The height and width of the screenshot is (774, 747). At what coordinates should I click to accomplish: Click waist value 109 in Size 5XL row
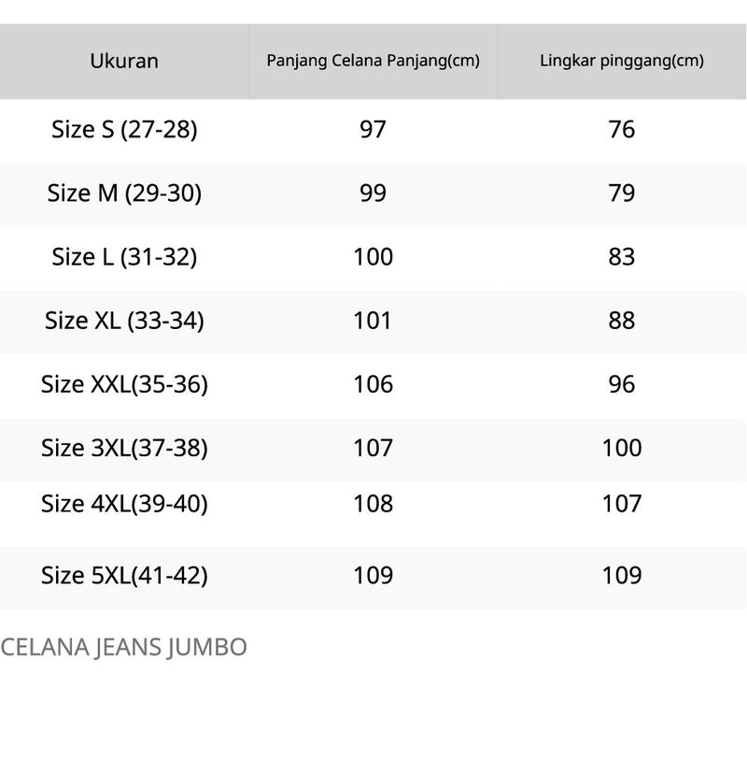point(621,575)
